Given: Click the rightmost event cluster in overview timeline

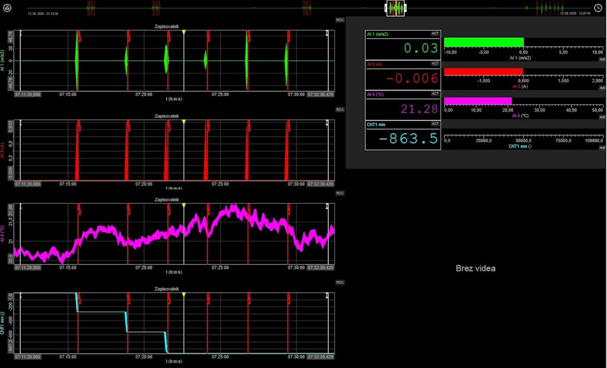Looking at the screenshot, I should coord(551,8).
